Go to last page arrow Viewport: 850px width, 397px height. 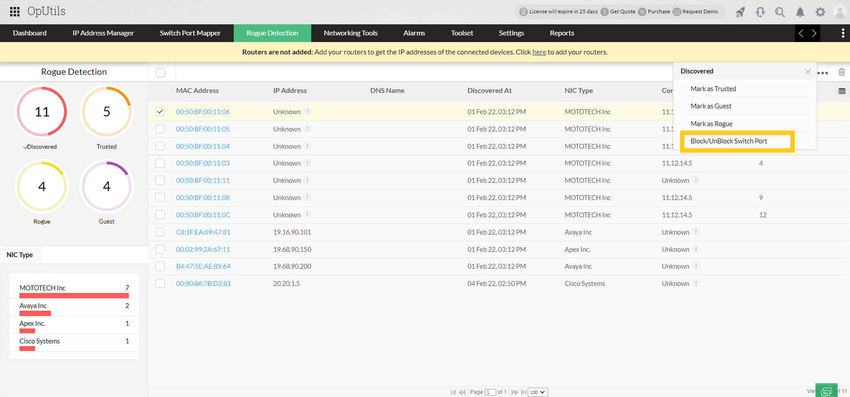[x=524, y=392]
